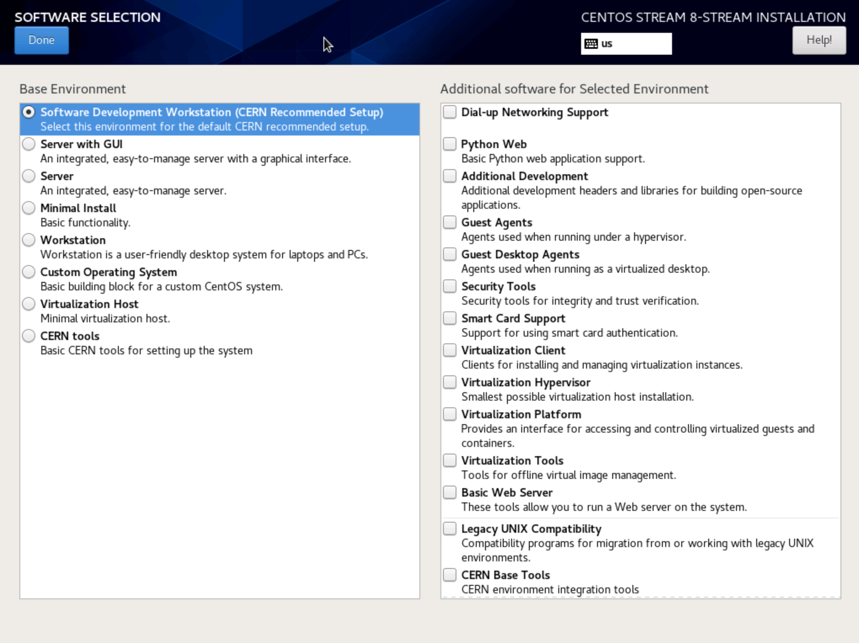Click 'Basic Python web application support.' description
The height and width of the screenshot is (643, 859).
click(553, 159)
